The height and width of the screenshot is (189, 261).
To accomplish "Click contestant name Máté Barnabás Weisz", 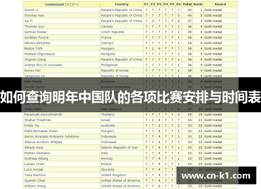I will point(41,131).
